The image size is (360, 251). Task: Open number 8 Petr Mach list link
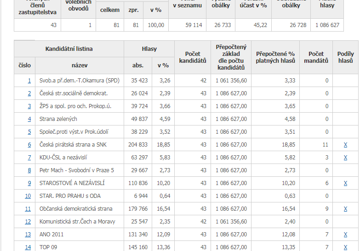tap(29, 170)
